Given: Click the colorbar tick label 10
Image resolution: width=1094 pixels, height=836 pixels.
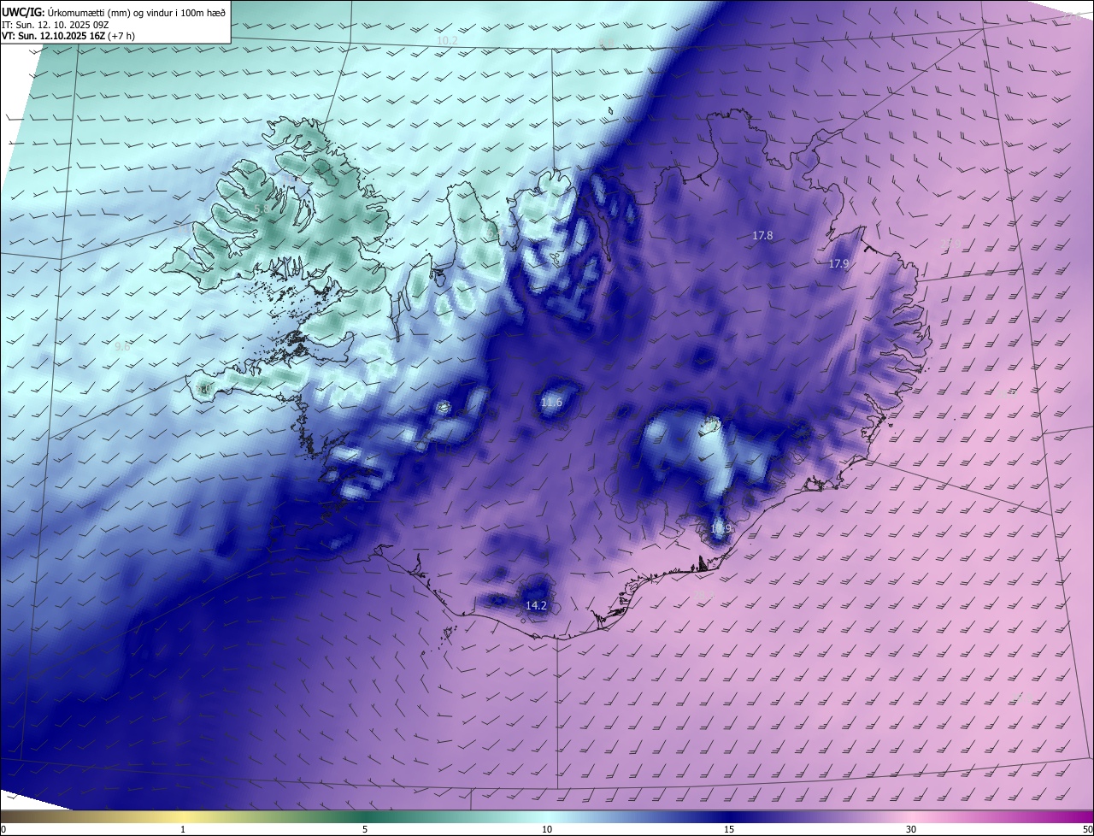Looking at the screenshot, I should pyautogui.click(x=547, y=829).
